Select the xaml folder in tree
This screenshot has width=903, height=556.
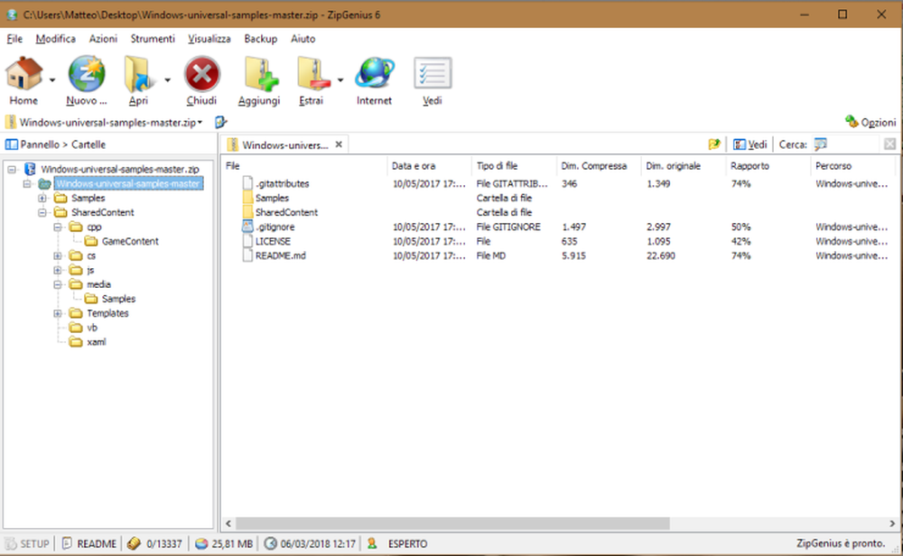click(97, 342)
